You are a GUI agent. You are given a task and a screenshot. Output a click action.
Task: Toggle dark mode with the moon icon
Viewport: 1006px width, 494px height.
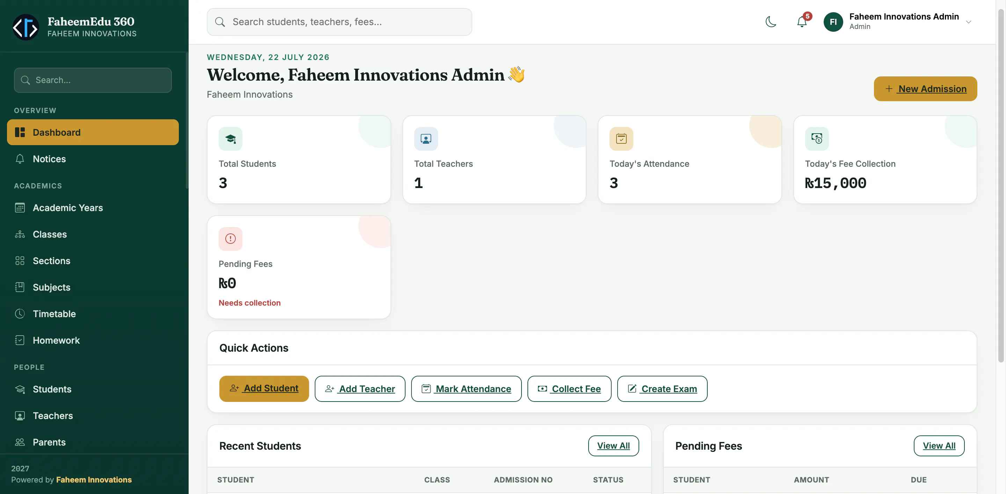[771, 22]
